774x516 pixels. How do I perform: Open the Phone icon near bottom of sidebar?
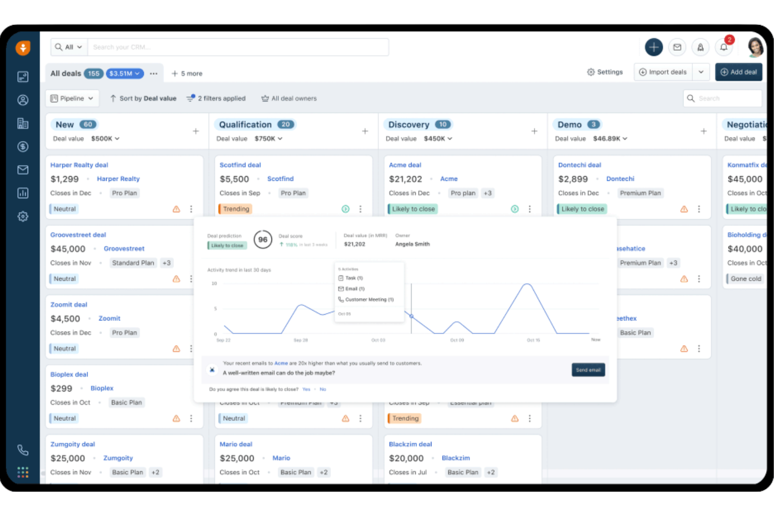tap(22, 450)
